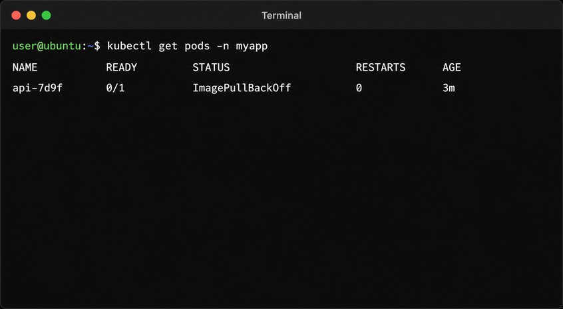
Task: Click the restarts count 0
Action: (x=359, y=88)
